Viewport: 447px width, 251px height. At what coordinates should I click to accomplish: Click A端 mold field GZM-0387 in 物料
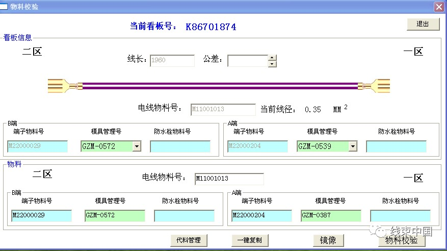tap(331, 215)
